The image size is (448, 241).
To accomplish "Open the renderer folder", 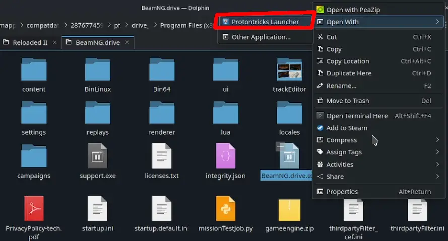I will (162, 113).
